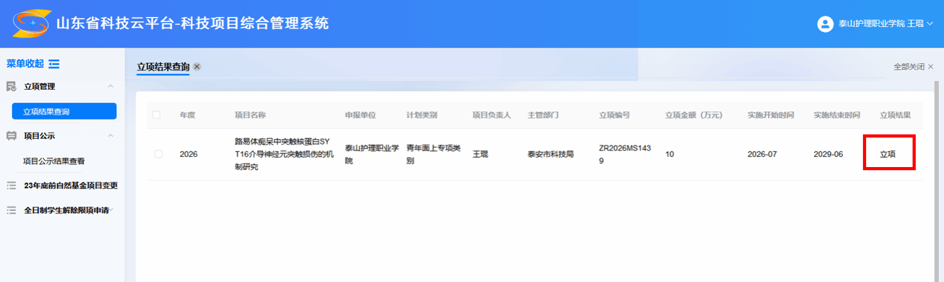
Task: Click the 山东省科技云平台 system title
Action: (192, 24)
